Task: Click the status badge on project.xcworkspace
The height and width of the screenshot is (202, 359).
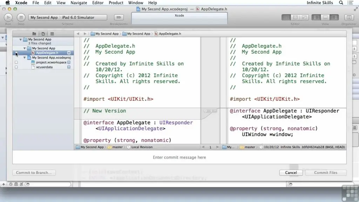Action: (69, 62)
